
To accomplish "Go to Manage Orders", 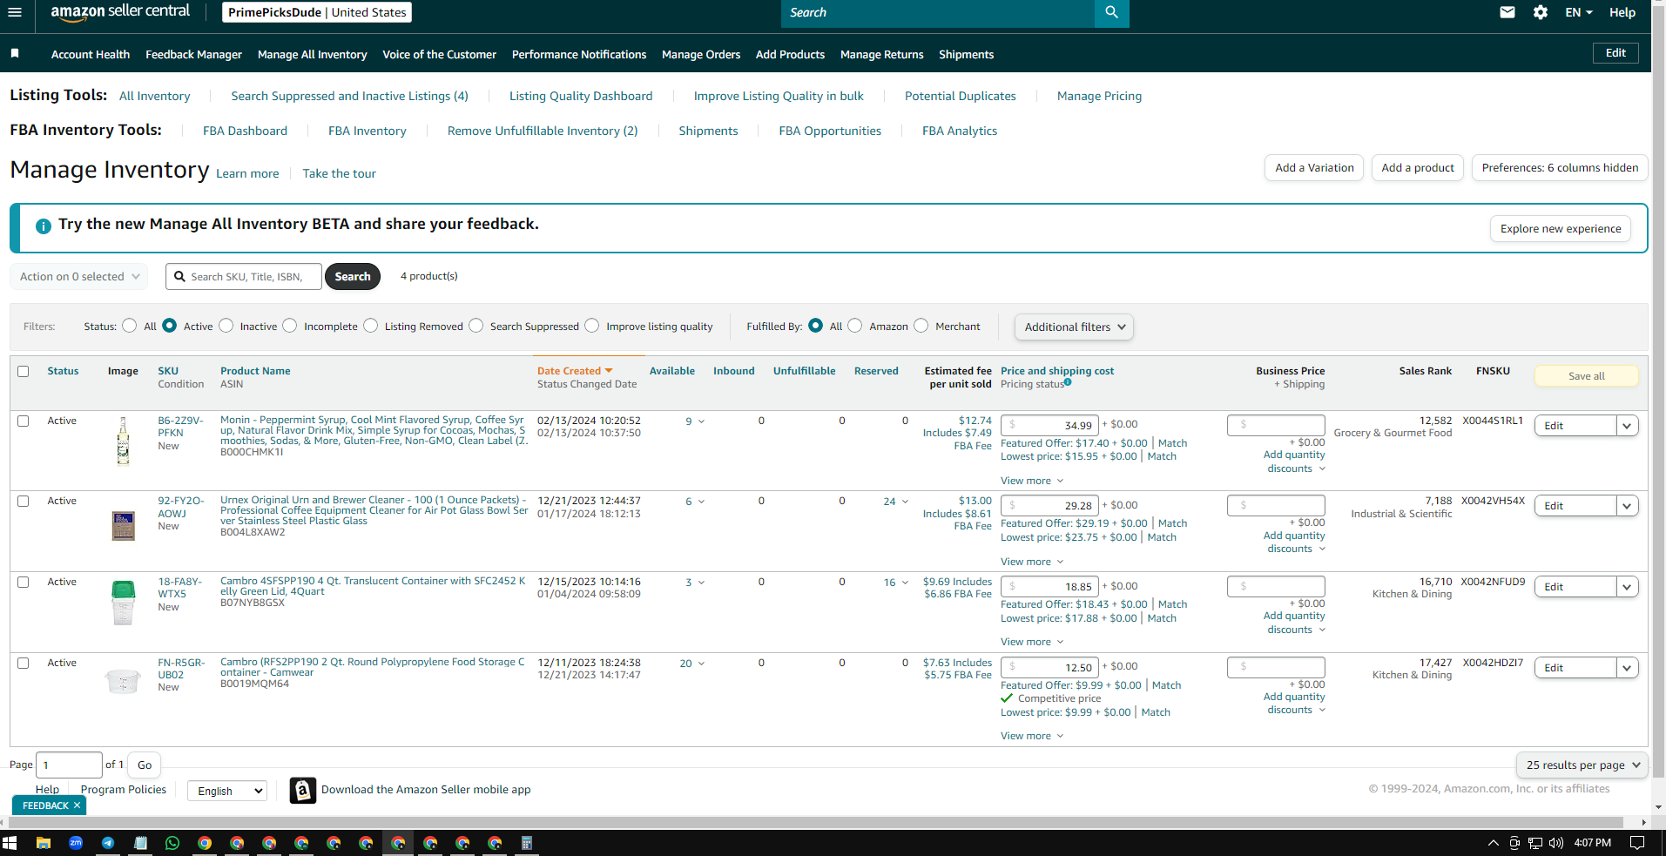I will (x=701, y=54).
